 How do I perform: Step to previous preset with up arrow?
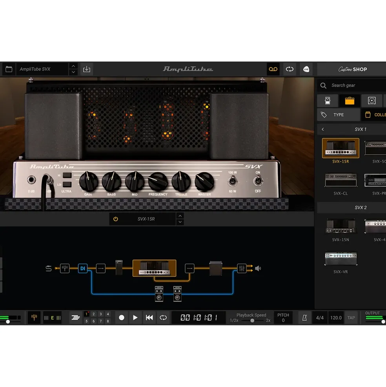73,66
